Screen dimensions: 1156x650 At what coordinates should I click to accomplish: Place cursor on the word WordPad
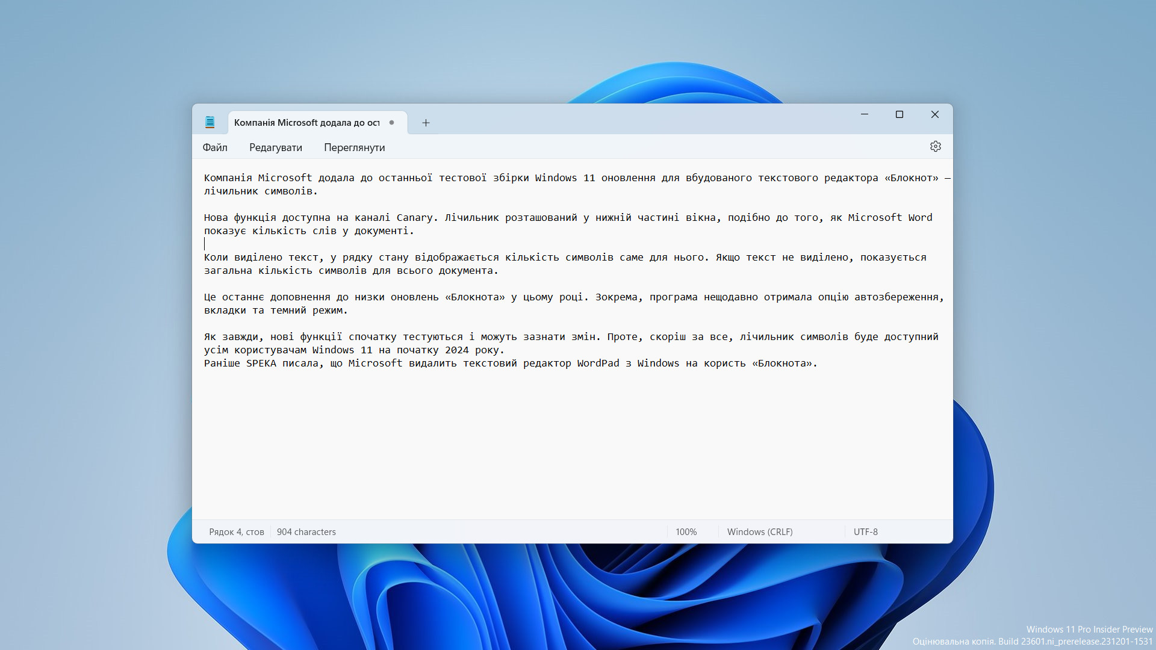point(598,364)
